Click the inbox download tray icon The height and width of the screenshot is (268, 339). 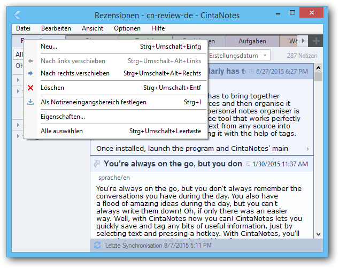(30, 102)
